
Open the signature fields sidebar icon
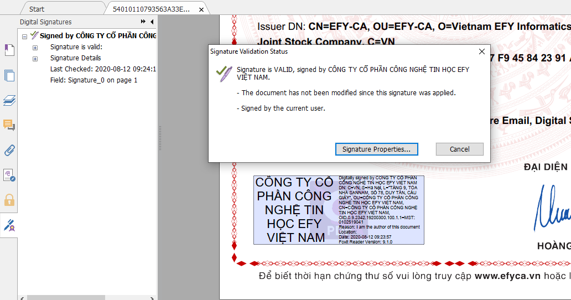[x=9, y=175]
